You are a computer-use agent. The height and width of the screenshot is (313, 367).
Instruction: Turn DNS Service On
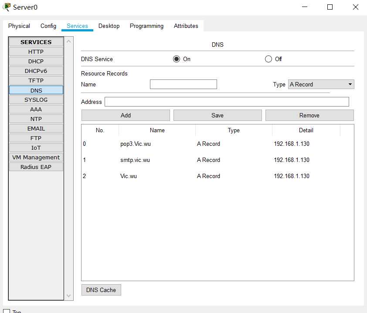(177, 59)
